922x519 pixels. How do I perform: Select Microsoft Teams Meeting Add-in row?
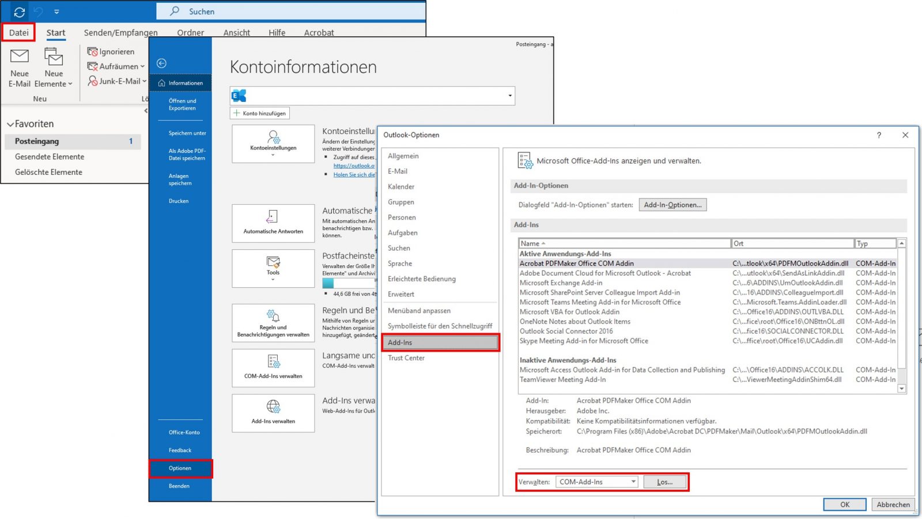[x=708, y=302]
